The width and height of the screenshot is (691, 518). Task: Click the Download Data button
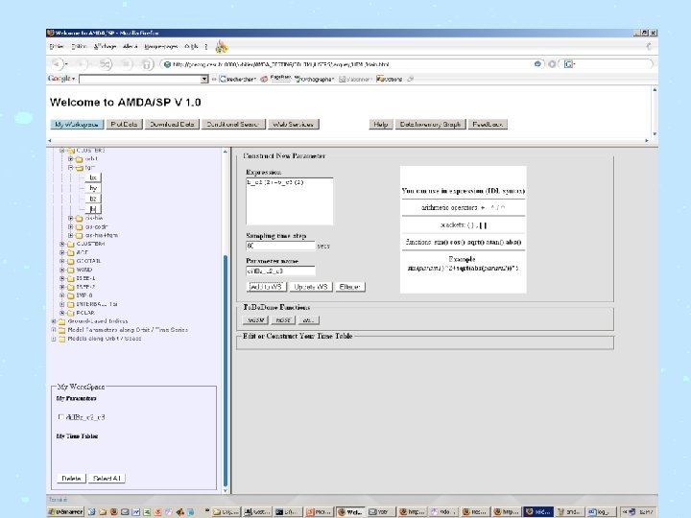172,124
